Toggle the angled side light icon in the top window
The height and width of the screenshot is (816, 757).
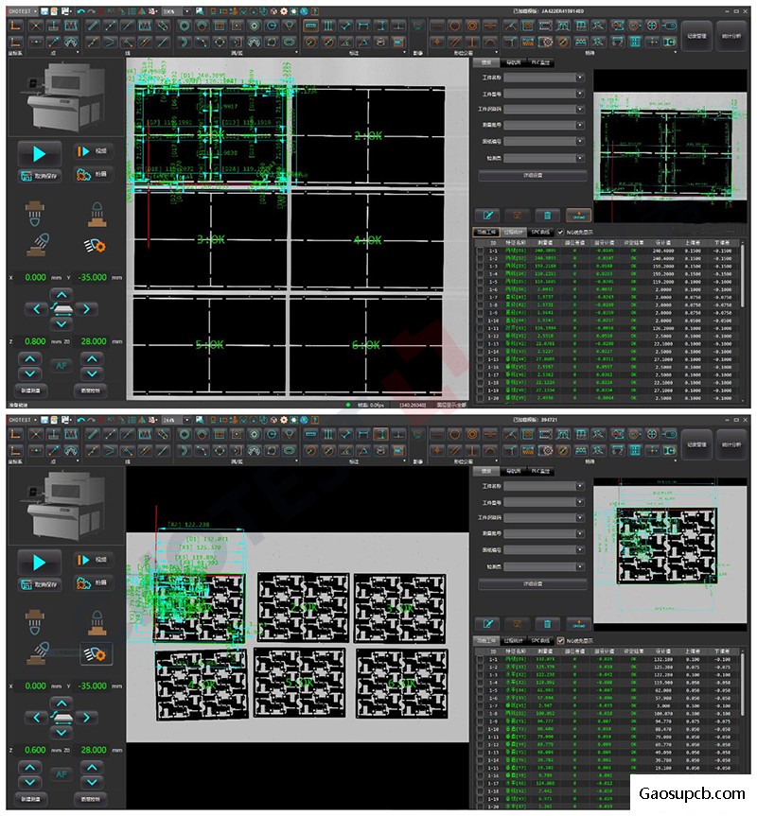(38, 245)
